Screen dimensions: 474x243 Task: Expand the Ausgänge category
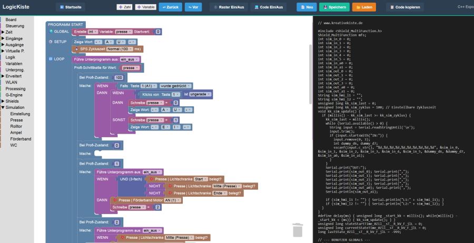[x=15, y=45]
